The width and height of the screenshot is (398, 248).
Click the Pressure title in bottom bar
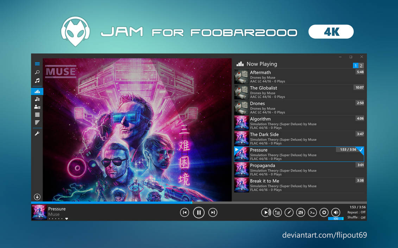point(57,209)
